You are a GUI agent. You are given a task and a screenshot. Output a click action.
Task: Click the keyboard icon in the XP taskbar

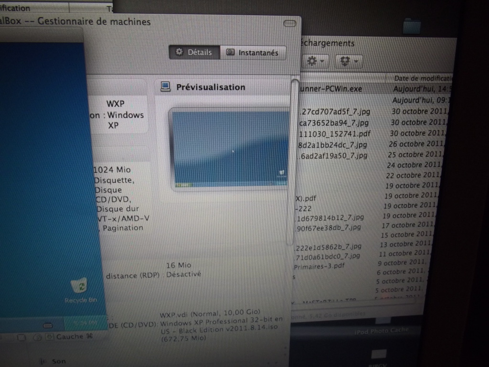tap(48, 325)
